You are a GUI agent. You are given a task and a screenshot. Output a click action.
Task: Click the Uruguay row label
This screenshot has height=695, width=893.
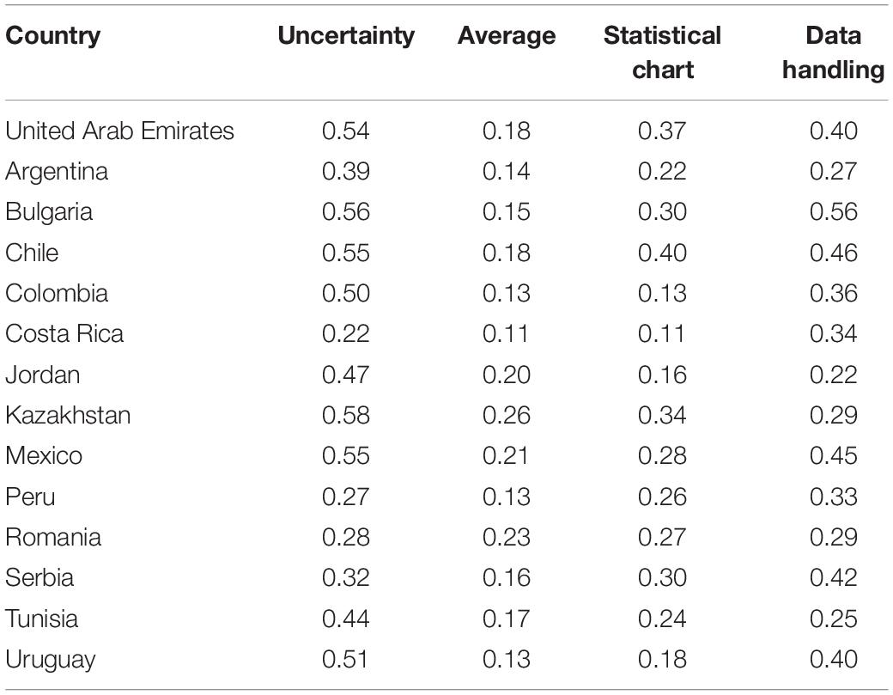coord(51,660)
